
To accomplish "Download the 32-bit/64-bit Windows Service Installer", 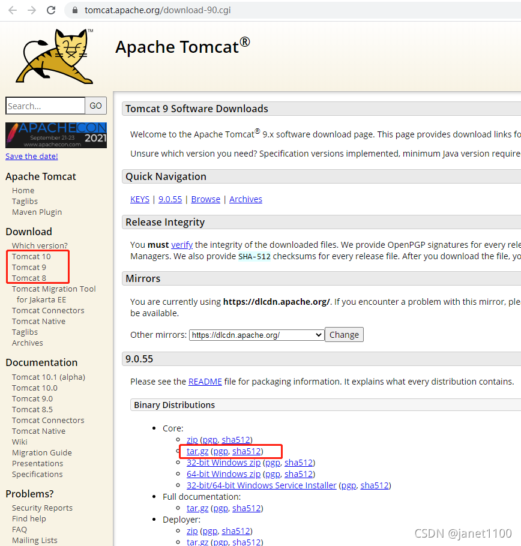I will (262, 485).
